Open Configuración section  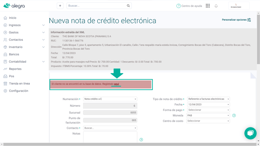click(x=19, y=91)
